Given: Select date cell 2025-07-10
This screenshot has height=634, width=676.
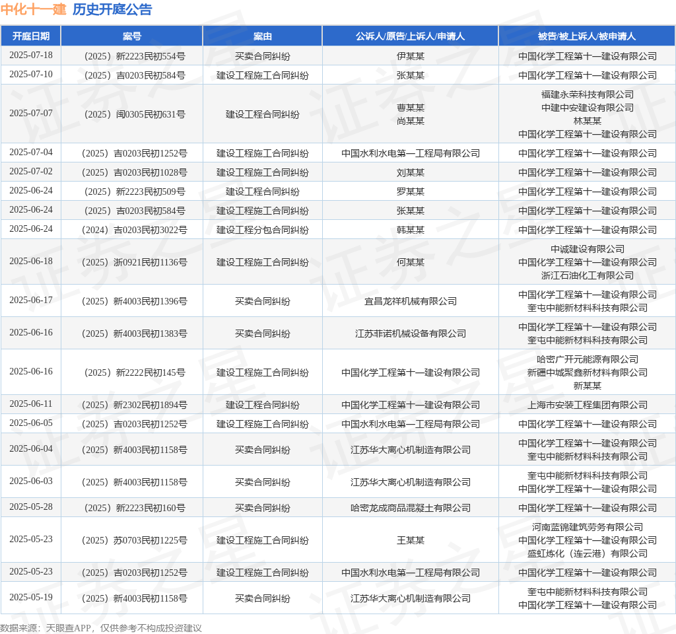Looking at the screenshot, I should coord(31,74).
